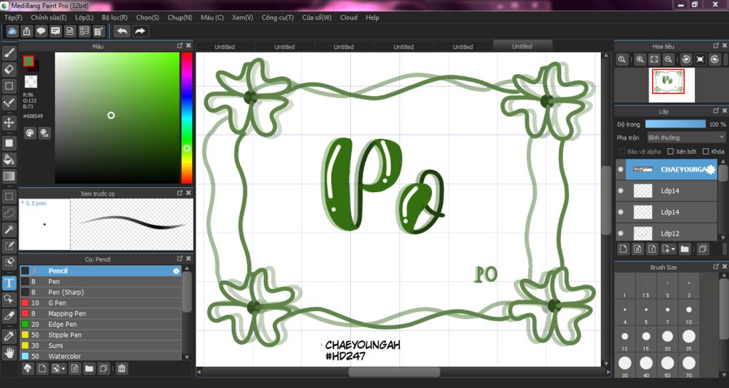Add a new layer in layer panel

pyautogui.click(x=623, y=249)
